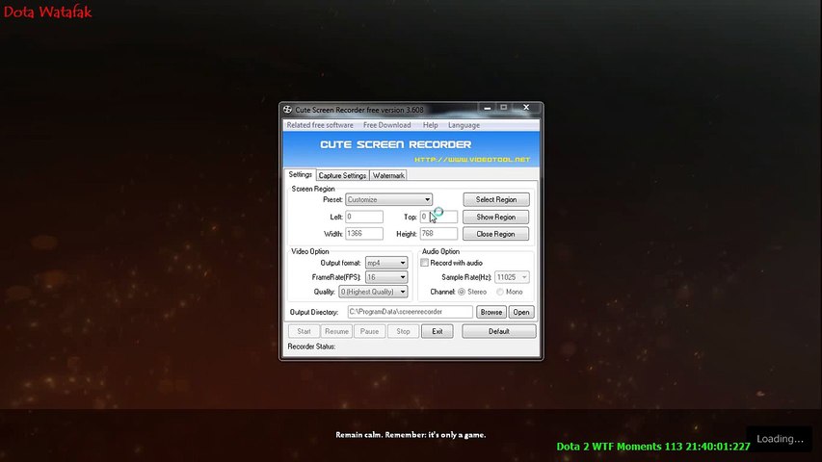Click the Select Region button
This screenshot has width=822, height=462.
[x=496, y=199]
